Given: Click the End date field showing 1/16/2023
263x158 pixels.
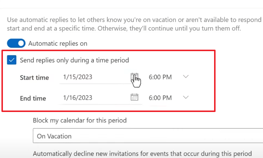Looking at the screenshot, I should tap(95, 98).
